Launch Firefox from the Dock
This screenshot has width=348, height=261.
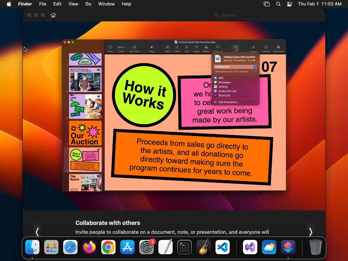click(89, 247)
